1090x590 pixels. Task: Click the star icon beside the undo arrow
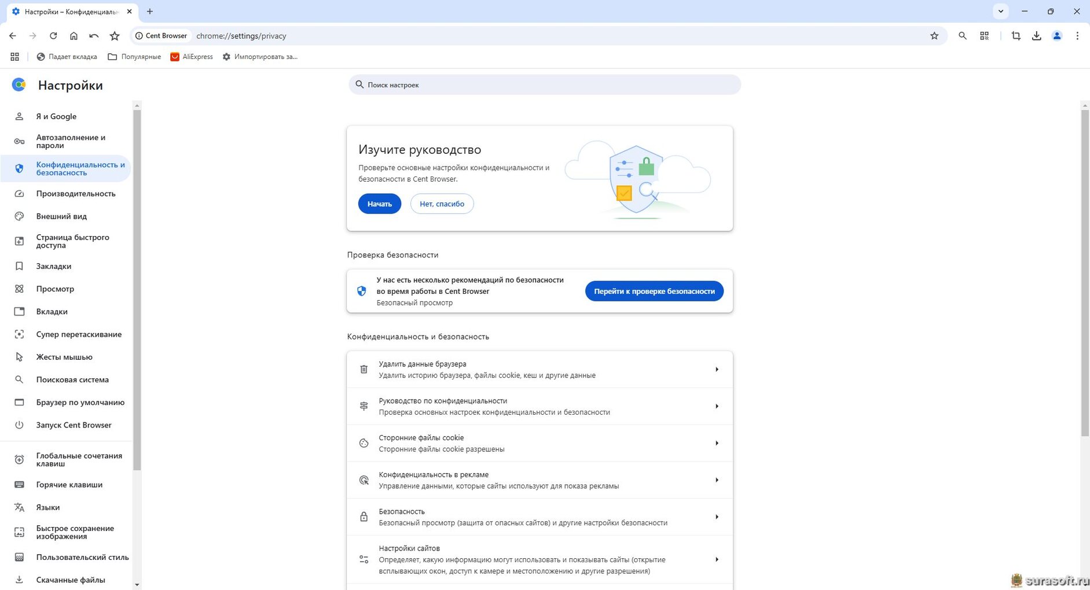115,36
